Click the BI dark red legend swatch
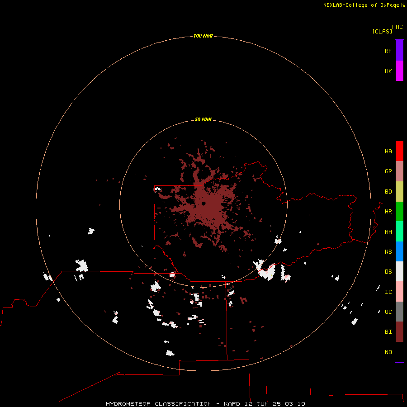The height and width of the screenshot is (407, 407). click(x=399, y=332)
